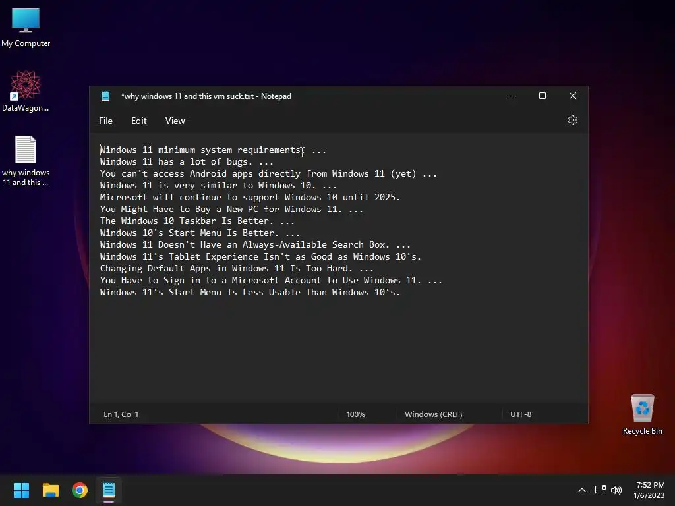Viewport: 675px width, 506px height.
Task: Select the DataWagon shortcut on desktop
Action: click(26, 91)
